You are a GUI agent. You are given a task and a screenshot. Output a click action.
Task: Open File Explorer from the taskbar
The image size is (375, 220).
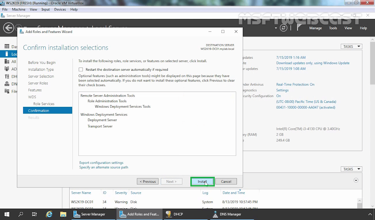63,214
